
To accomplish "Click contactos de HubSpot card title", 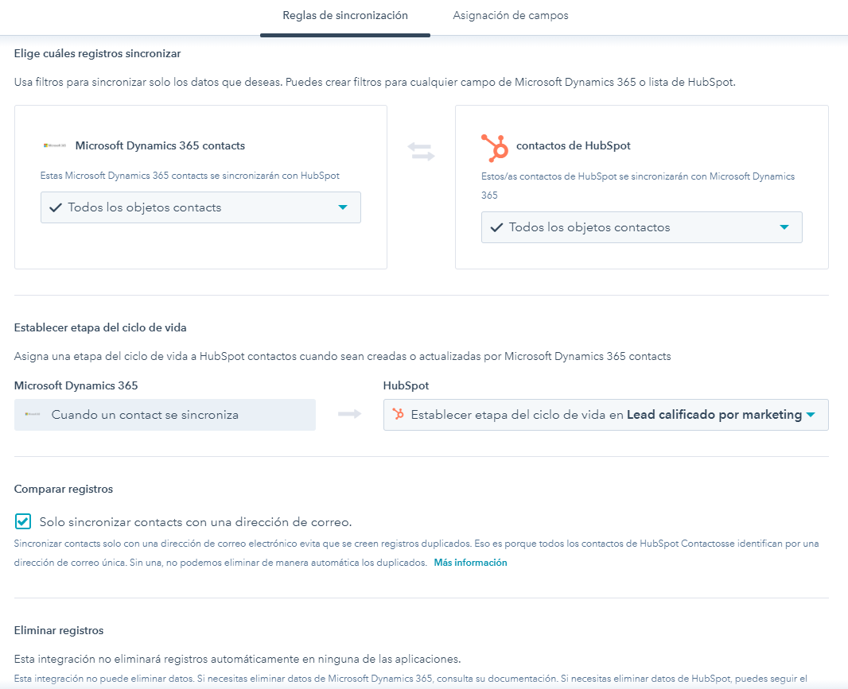I will tap(574, 146).
